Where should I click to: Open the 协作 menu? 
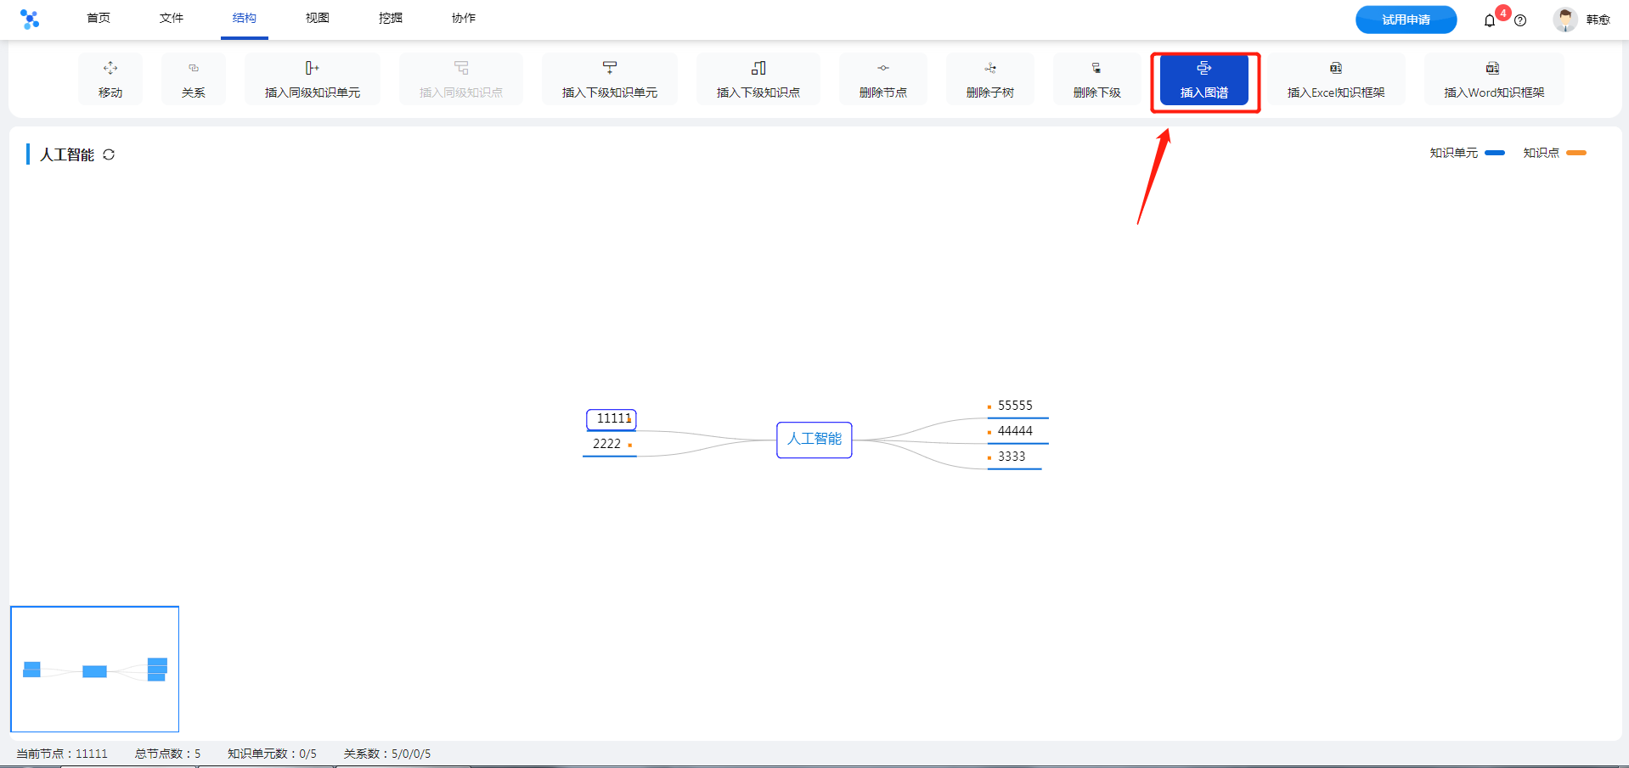(x=464, y=18)
